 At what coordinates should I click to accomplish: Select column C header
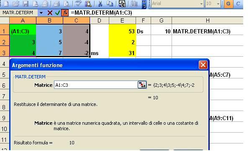tap(77, 20)
